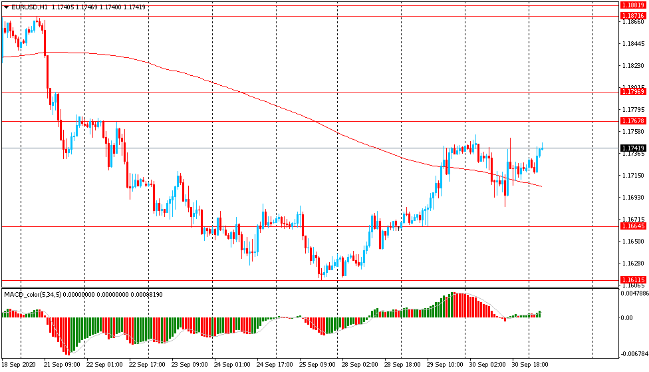649x372 pixels.
Task: Click the 23 Sep 09:00 time label
Action: (190, 365)
